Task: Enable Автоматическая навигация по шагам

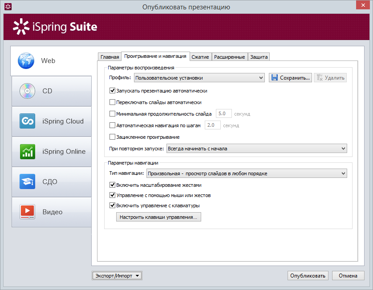Action: tap(112, 125)
